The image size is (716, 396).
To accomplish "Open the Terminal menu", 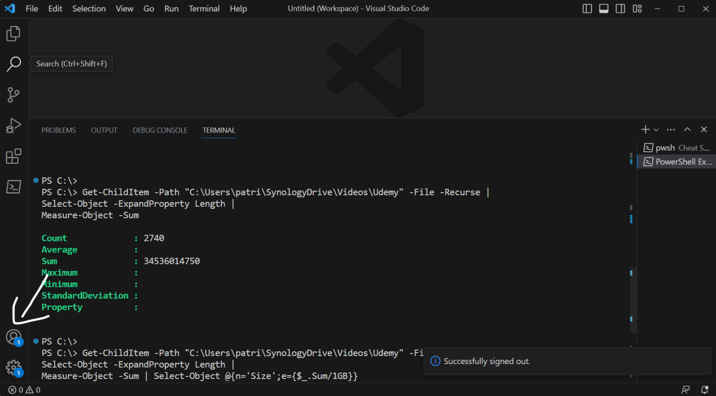I will 204,8.
